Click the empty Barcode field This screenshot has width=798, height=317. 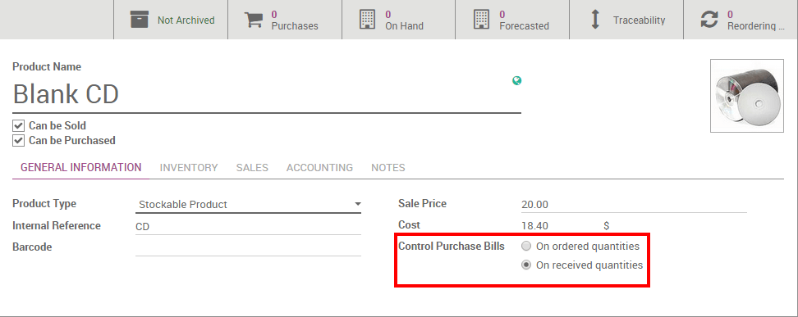tap(249, 247)
